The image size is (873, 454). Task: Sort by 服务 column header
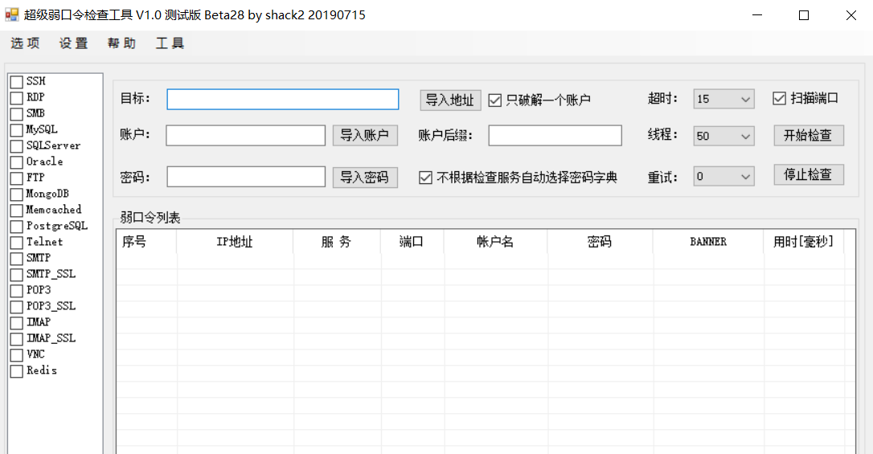point(337,242)
